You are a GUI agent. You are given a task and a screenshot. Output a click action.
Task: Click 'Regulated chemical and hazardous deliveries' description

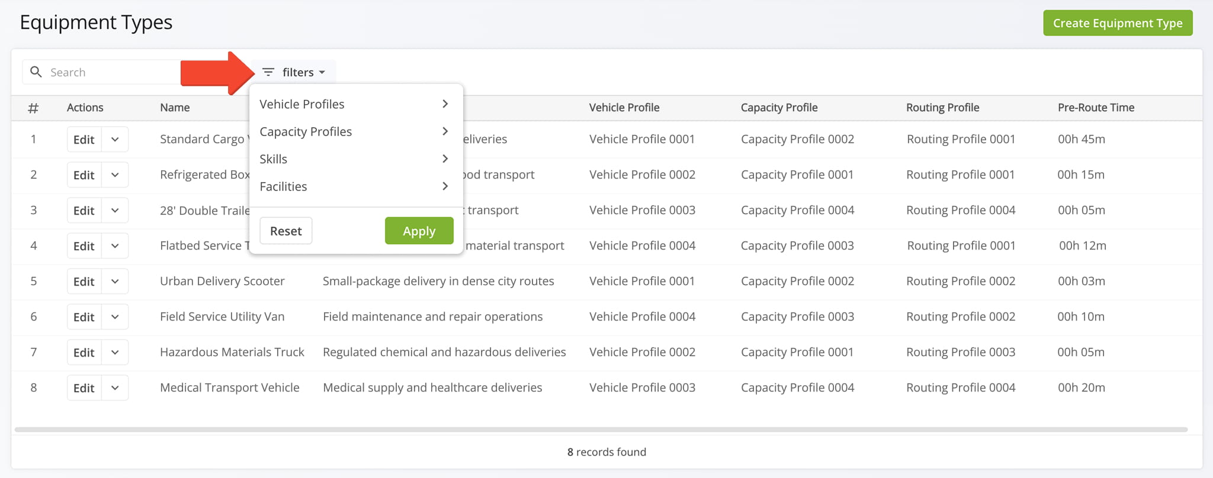coord(444,352)
